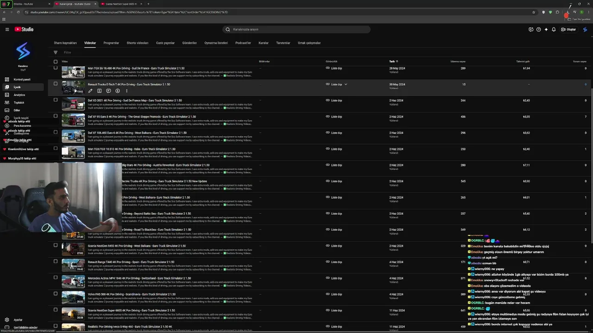Click the search magnifier icon
Viewport: 593px width, 333px height.
point(227,29)
